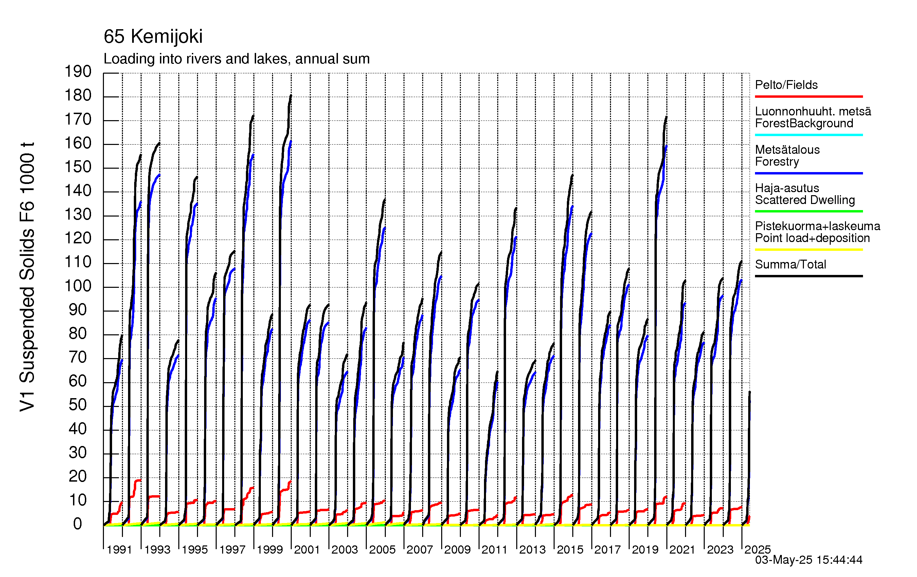Viewport: 917px width, 577px height.
Task: Click the x-axis year 1997
Action: (232, 550)
